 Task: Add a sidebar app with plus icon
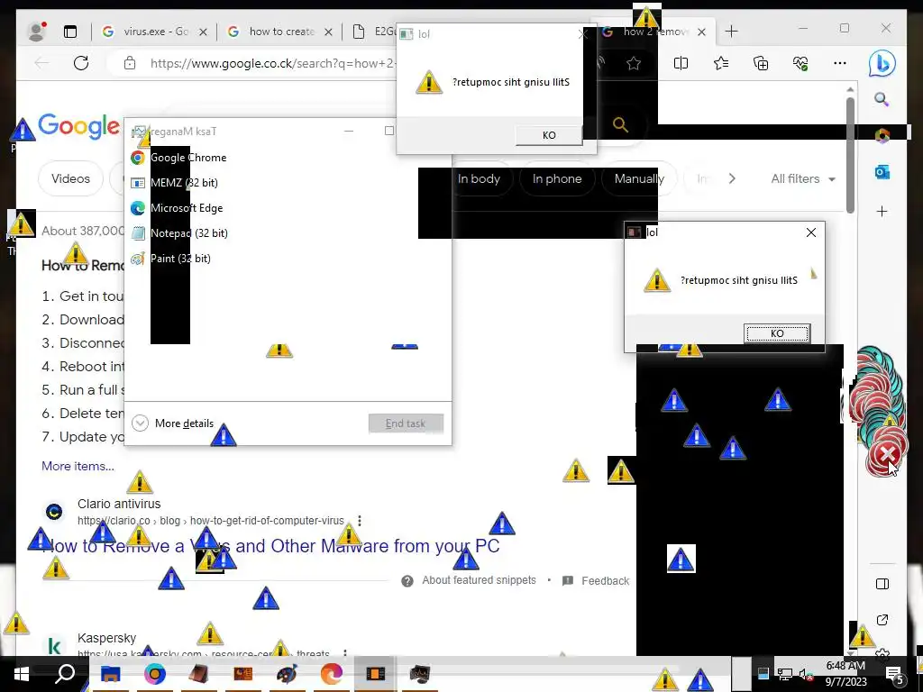(882, 211)
